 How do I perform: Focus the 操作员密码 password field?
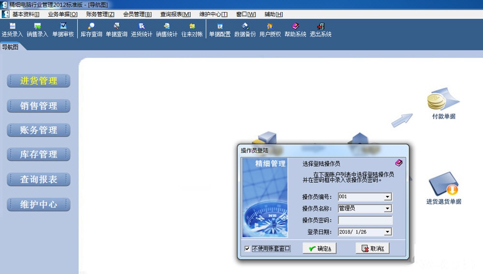click(365, 220)
